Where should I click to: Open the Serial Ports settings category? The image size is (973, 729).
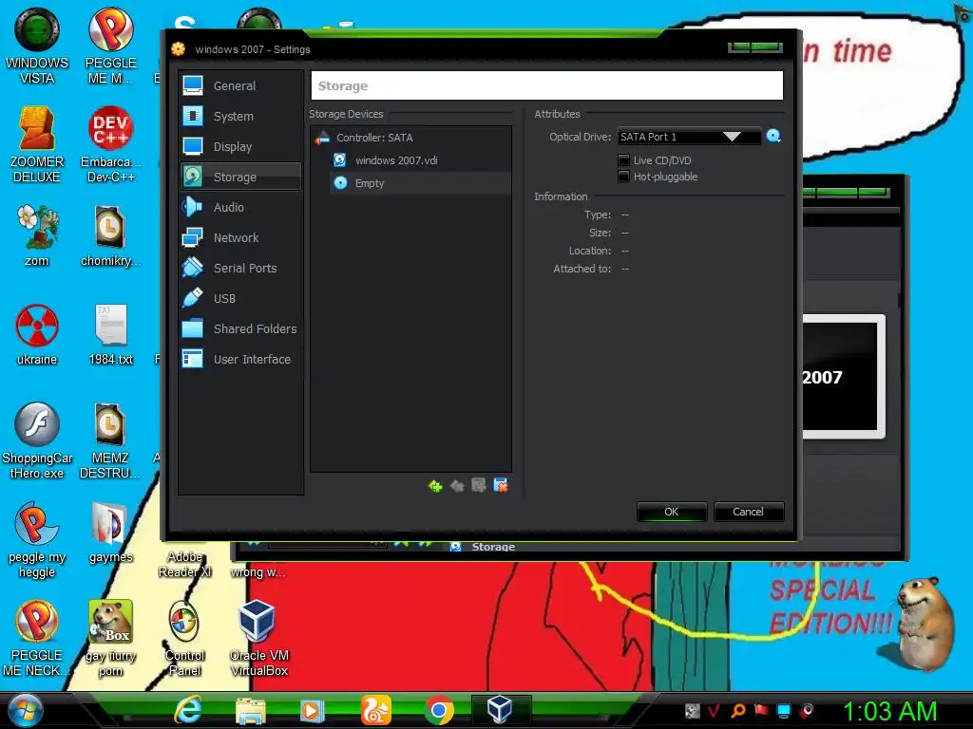click(240, 268)
